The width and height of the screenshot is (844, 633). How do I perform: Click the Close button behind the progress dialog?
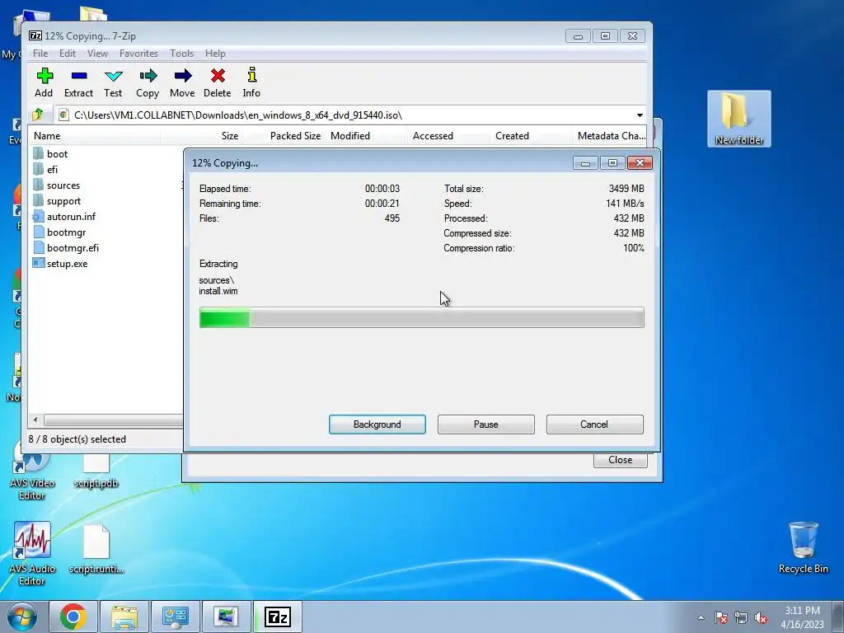[620, 460]
